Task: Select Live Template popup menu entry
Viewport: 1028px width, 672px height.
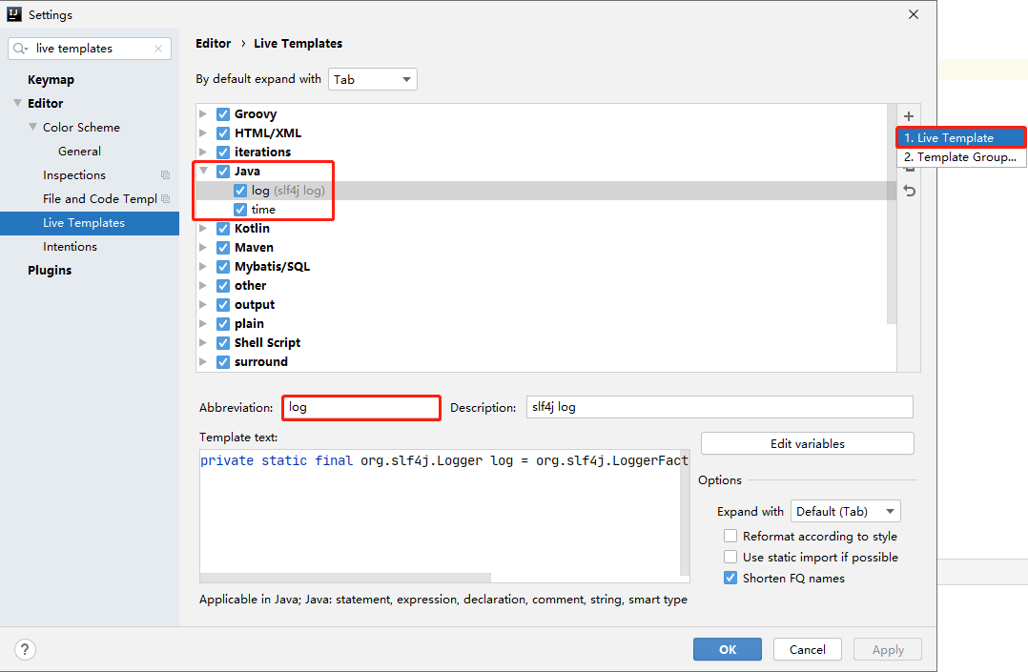Action: pyautogui.click(x=960, y=138)
